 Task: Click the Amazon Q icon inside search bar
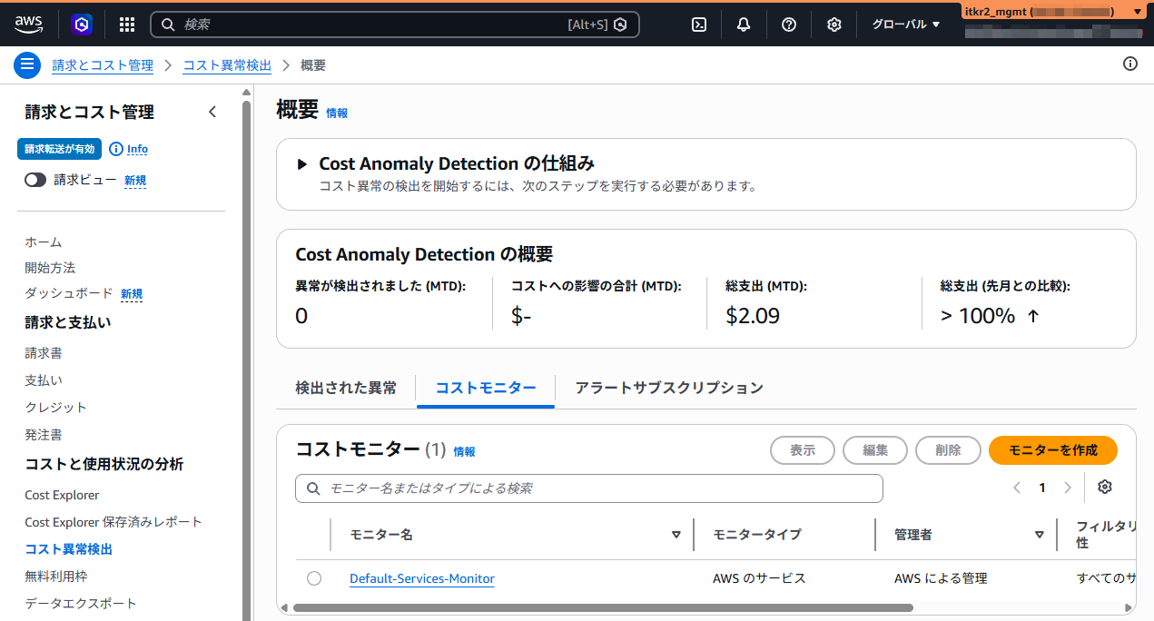click(x=621, y=25)
